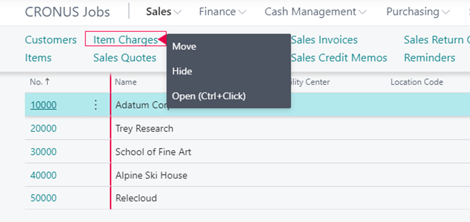
Task: Click the Name column header
Action: coord(126,82)
